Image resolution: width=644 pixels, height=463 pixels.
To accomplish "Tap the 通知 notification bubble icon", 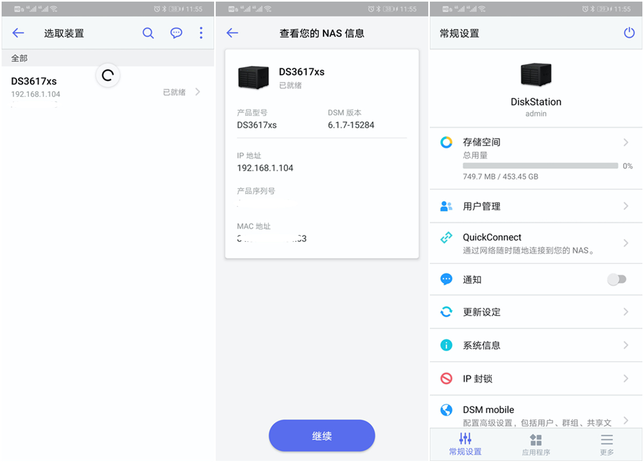I will [x=447, y=280].
